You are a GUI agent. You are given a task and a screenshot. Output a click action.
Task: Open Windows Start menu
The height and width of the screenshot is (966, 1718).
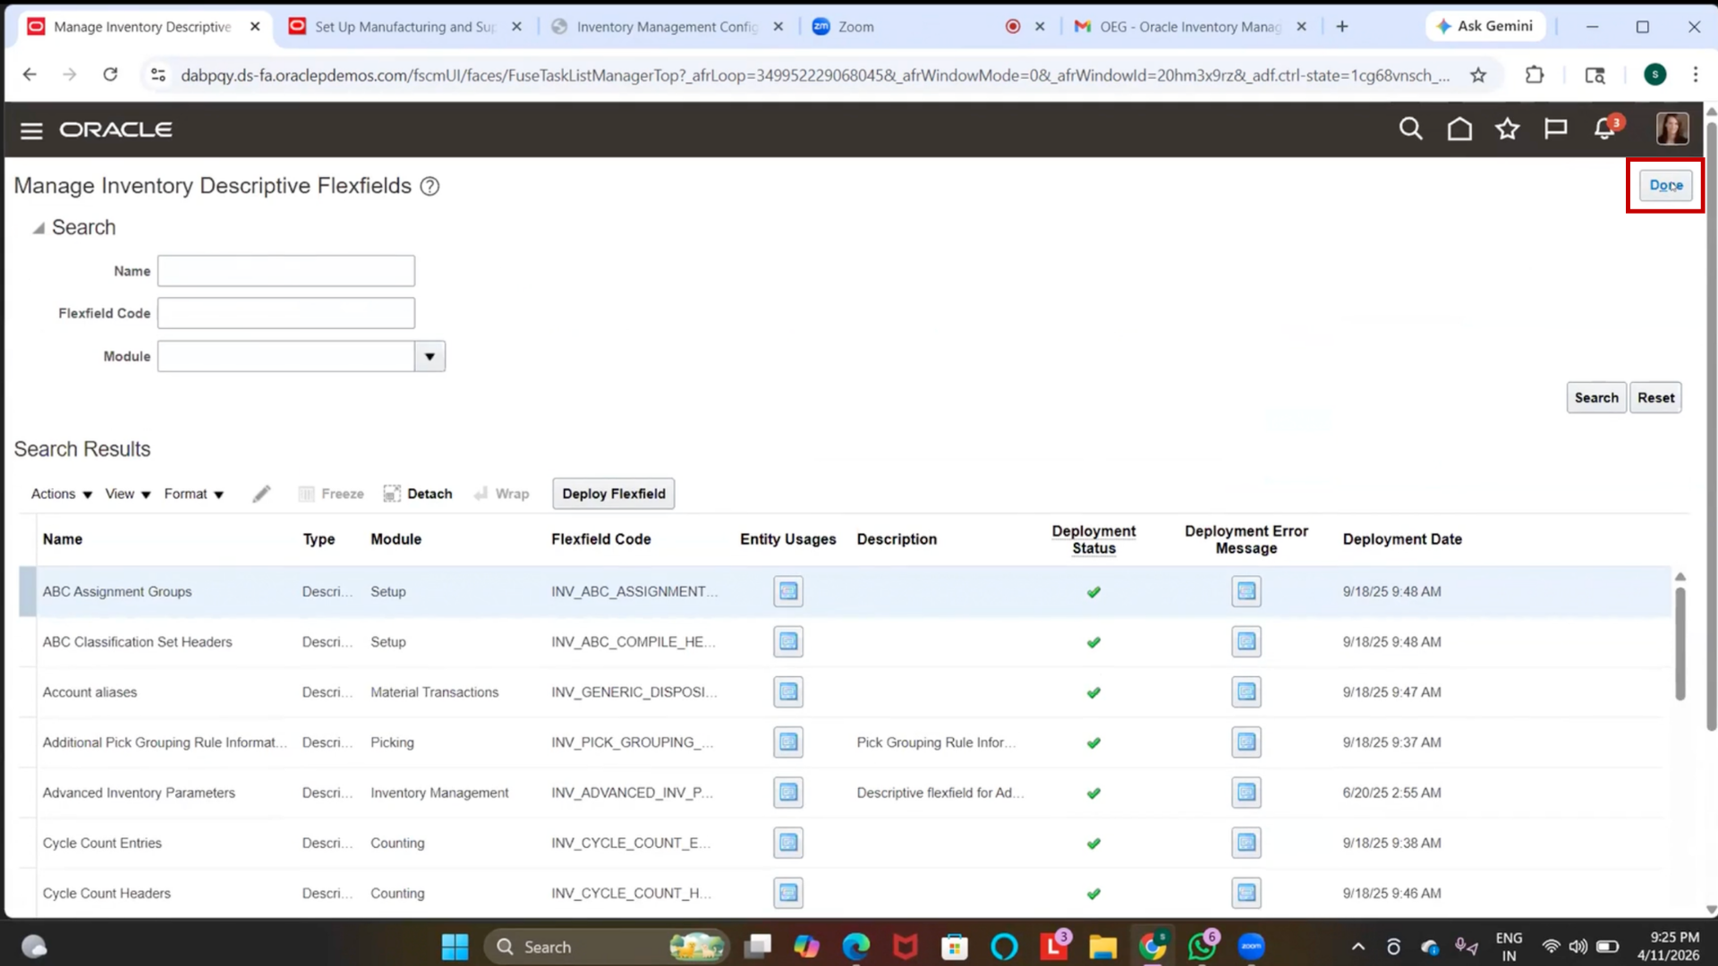(x=455, y=946)
